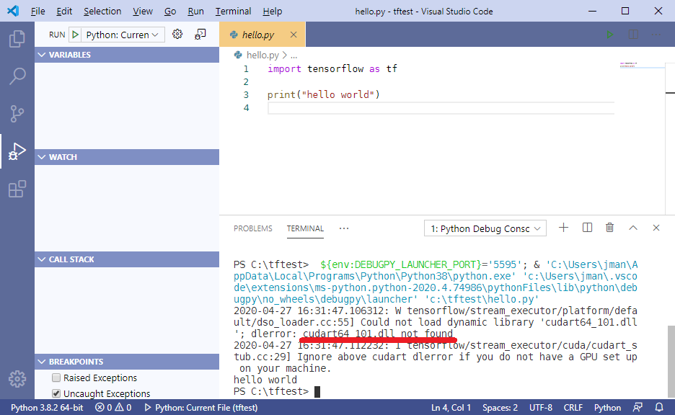Image resolution: width=675 pixels, height=415 pixels.
Task: Enable Raised Exceptions breakpoint
Action: (x=56, y=378)
